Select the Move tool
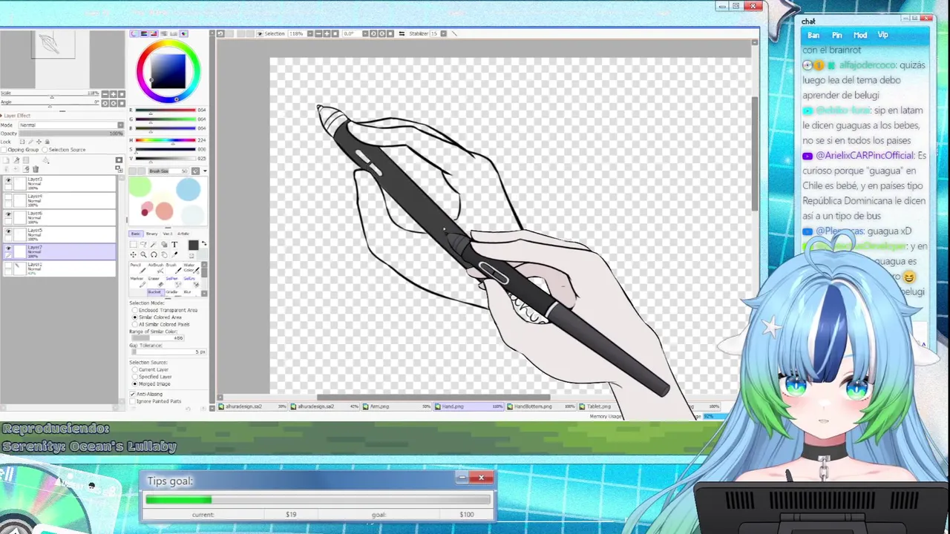 pyautogui.click(x=134, y=254)
